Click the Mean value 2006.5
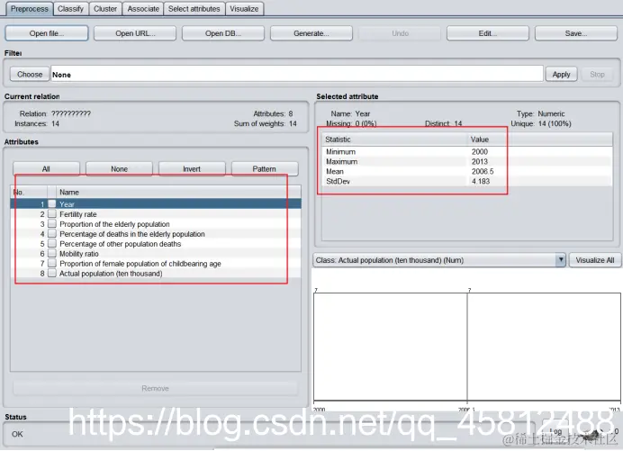The width and height of the screenshot is (623, 451). pyautogui.click(x=483, y=172)
